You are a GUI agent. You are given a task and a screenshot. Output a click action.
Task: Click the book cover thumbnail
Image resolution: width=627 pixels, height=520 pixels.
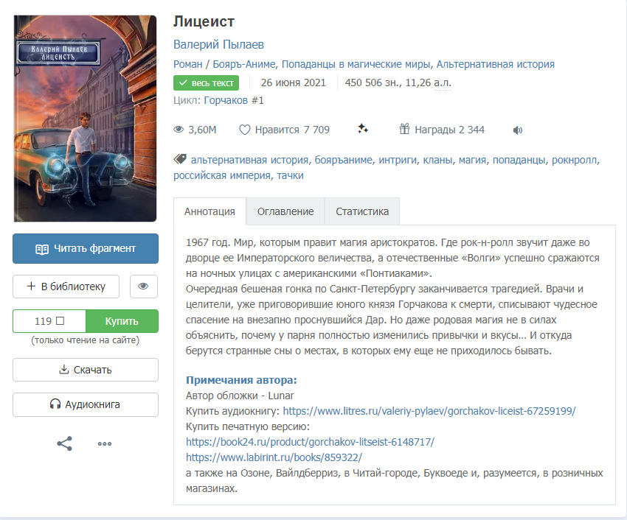coord(85,119)
